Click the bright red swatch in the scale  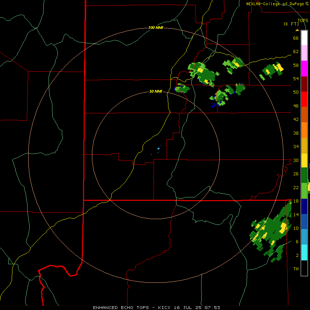point(304,99)
